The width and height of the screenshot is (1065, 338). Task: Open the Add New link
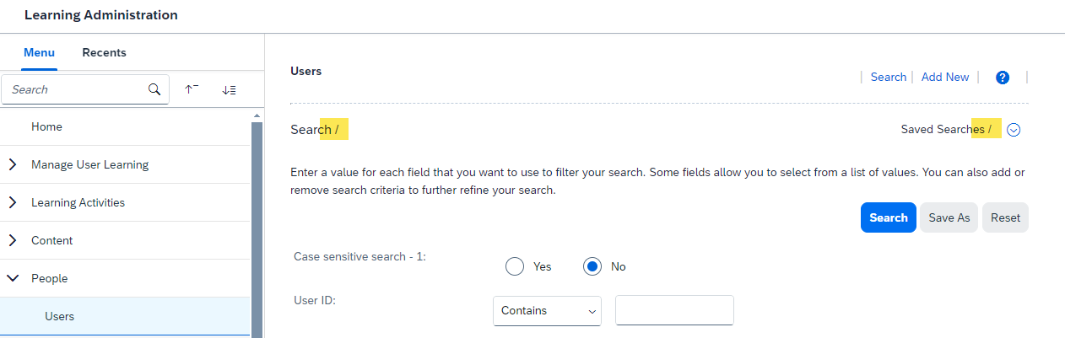pyautogui.click(x=945, y=77)
